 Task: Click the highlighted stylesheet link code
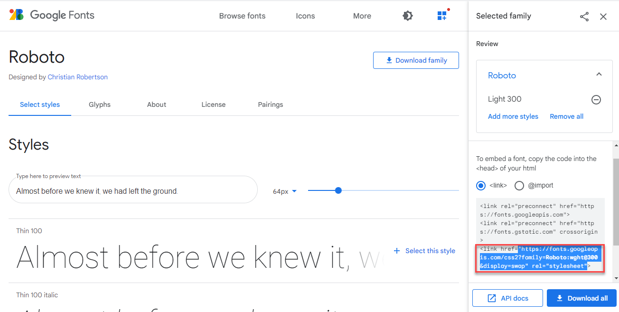pyautogui.click(x=540, y=257)
